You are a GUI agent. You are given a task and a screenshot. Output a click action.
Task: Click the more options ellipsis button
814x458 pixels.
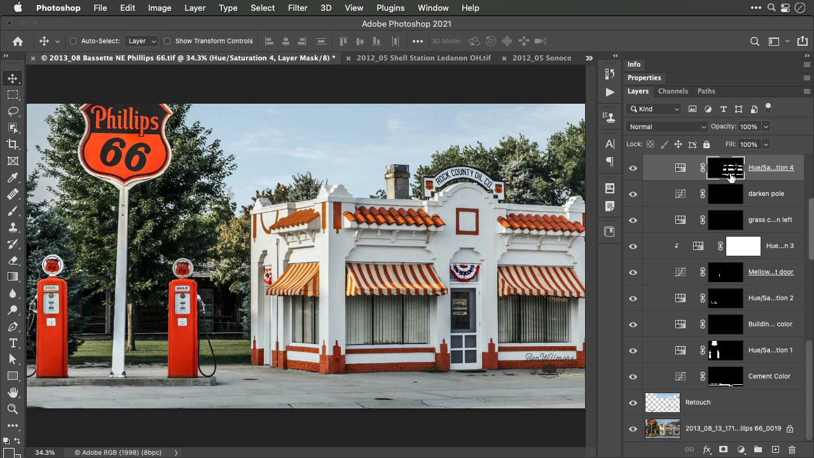pos(417,41)
